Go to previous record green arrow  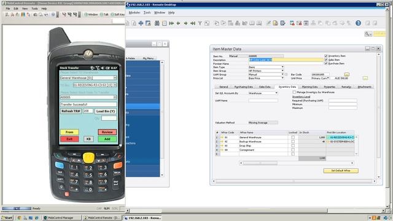[x=178, y=23]
